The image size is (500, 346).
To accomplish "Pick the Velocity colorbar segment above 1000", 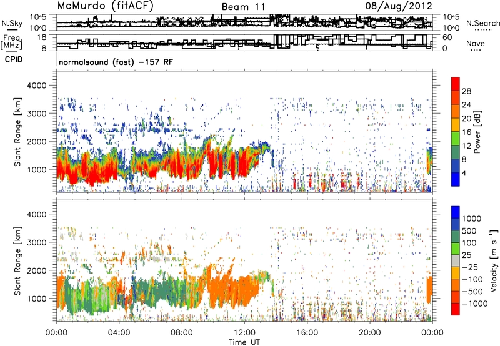I will tap(456, 212).
